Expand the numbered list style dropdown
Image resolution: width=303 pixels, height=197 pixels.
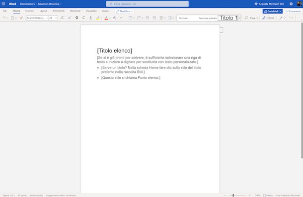pyautogui.click(x=142, y=18)
